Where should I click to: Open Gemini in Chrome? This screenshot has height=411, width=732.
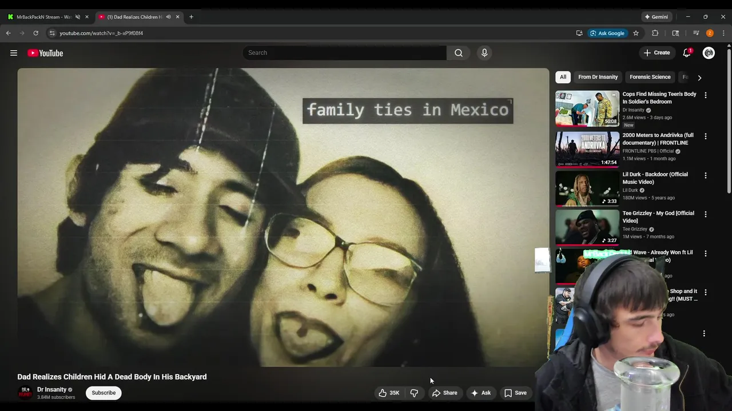coord(656,17)
